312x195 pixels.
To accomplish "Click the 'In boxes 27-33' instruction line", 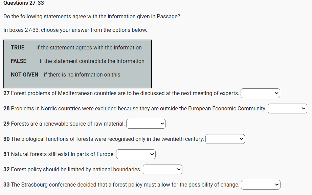I will tap(75, 30).
